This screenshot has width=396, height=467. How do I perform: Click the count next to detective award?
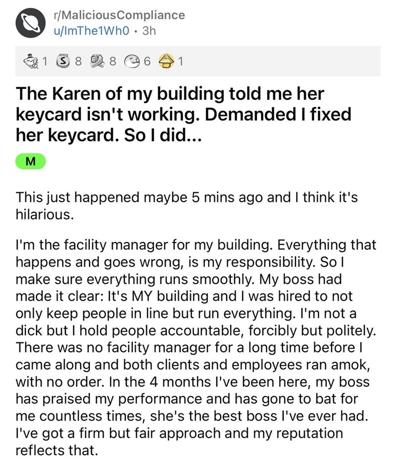point(45,62)
